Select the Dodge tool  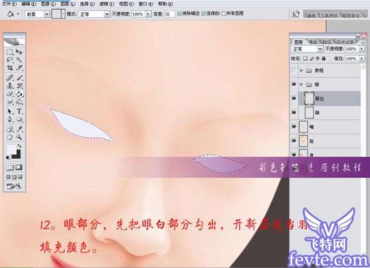click(x=19, y=102)
